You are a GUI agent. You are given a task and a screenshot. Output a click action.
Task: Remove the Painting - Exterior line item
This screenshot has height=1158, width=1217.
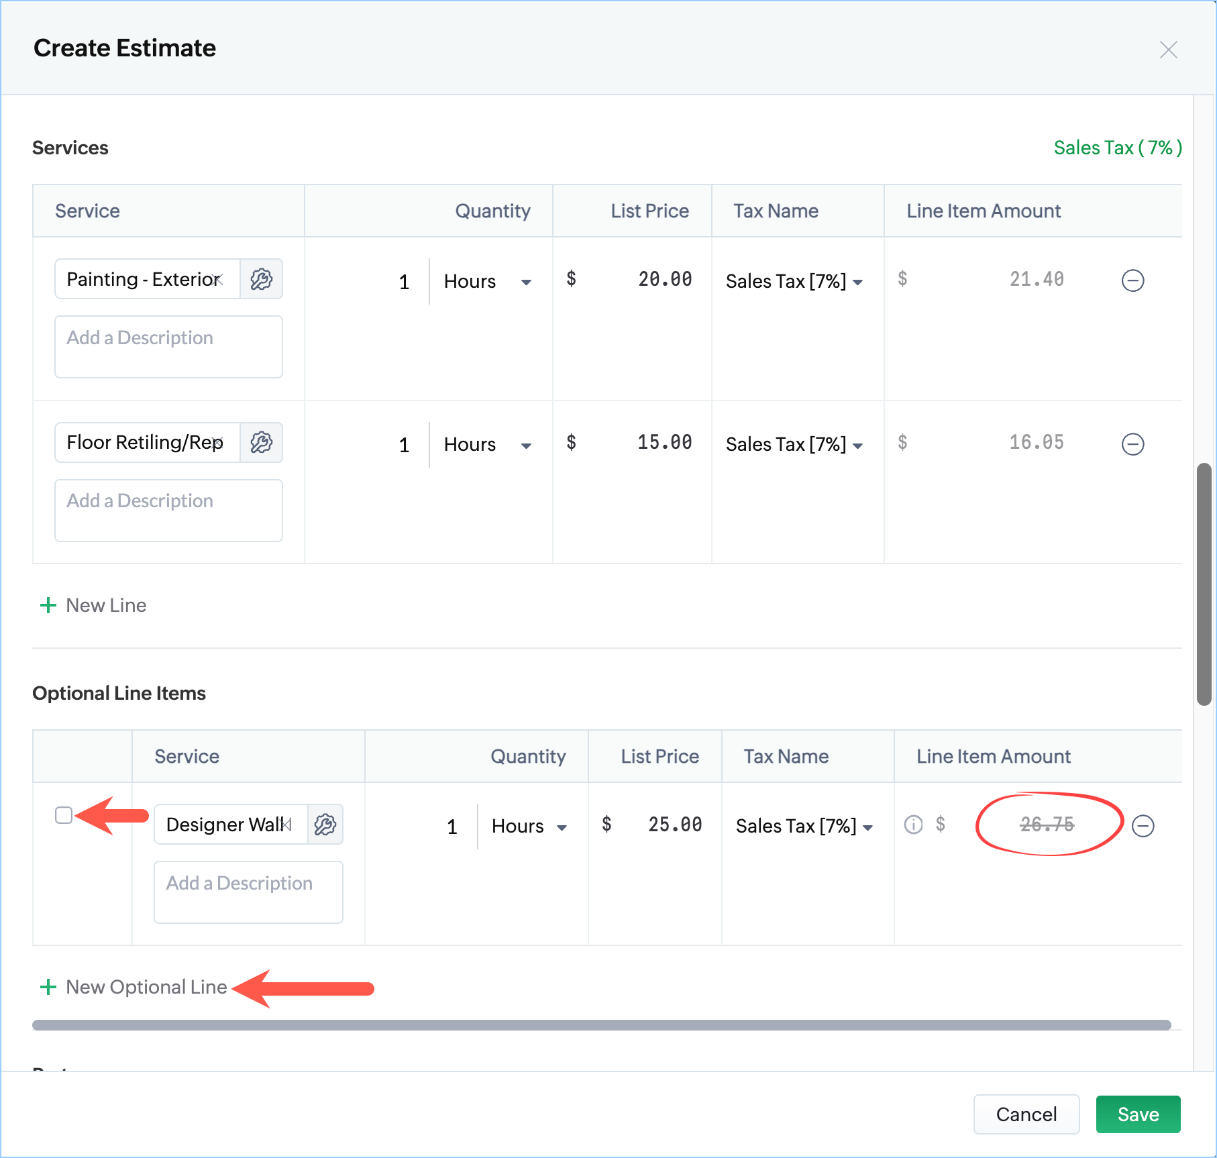click(1132, 280)
